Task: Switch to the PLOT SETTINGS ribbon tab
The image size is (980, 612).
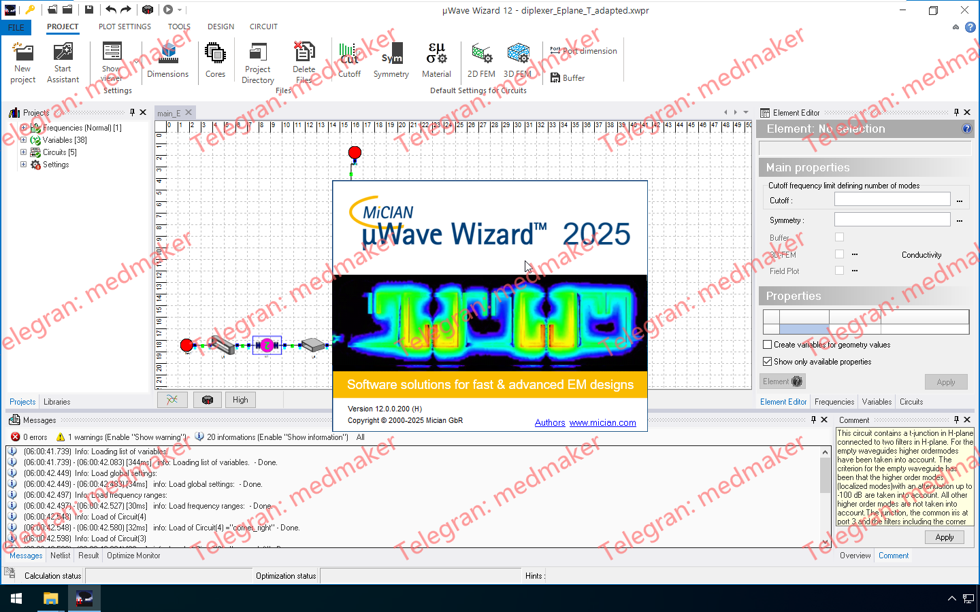Action: pos(125,27)
